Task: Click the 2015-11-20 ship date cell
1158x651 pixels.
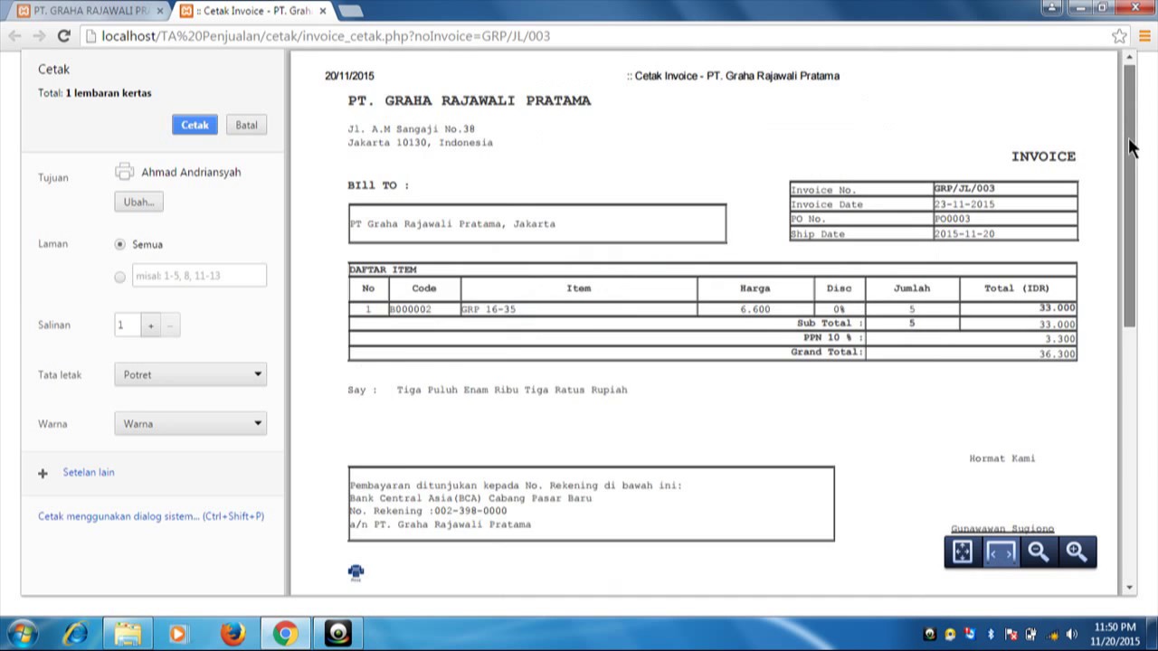Action: click(1005, 233)
